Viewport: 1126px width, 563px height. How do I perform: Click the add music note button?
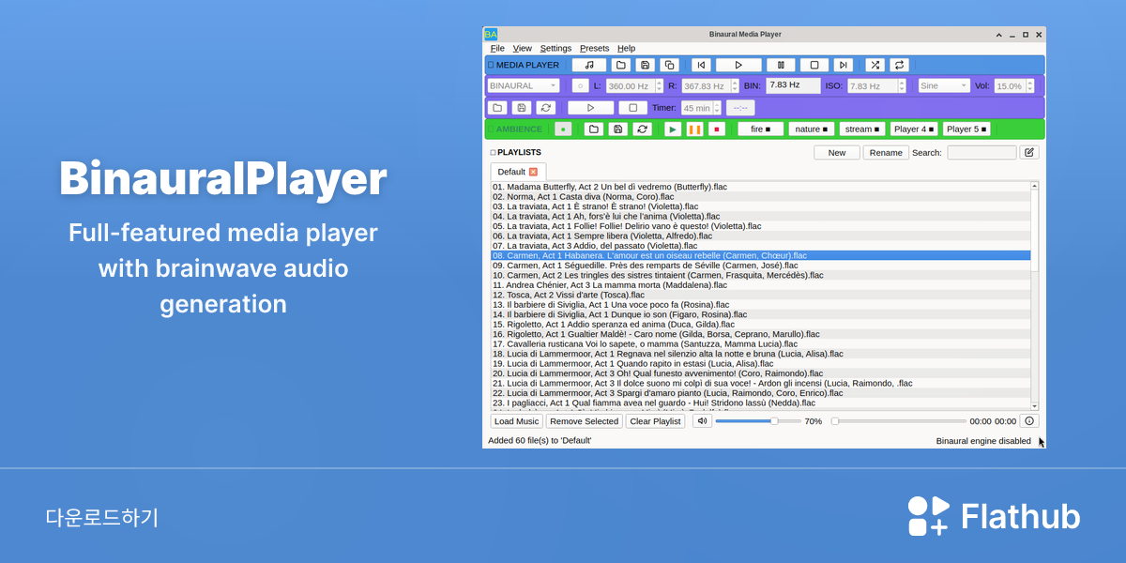tap(589, 65)
